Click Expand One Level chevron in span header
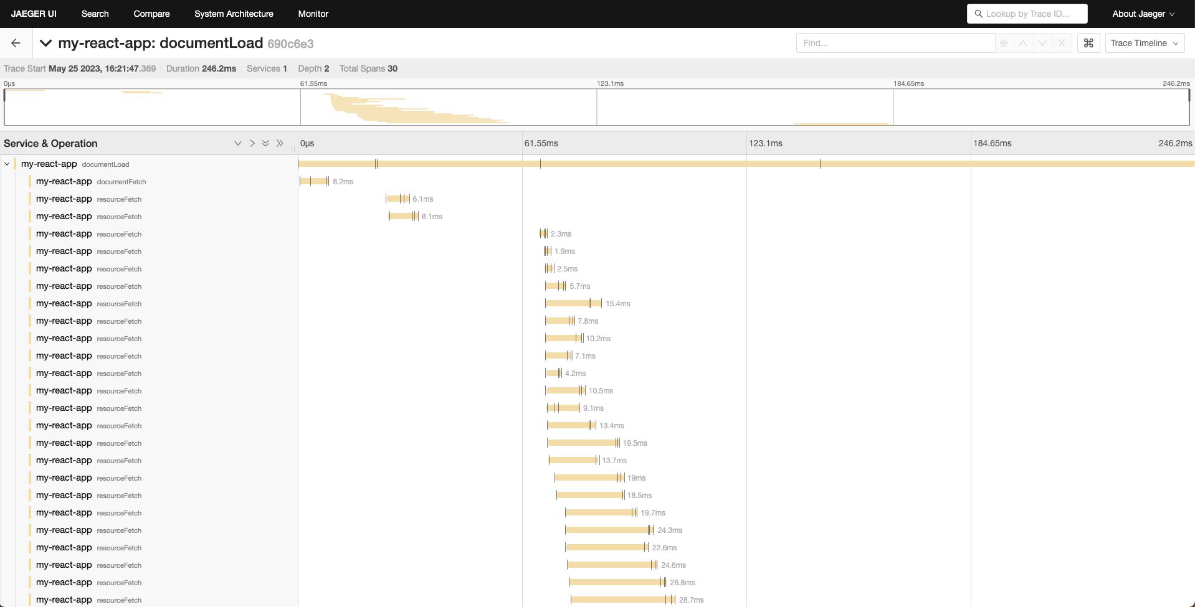Image resolution: width=1195 pixels, height=607 pixels. [252, 143]
